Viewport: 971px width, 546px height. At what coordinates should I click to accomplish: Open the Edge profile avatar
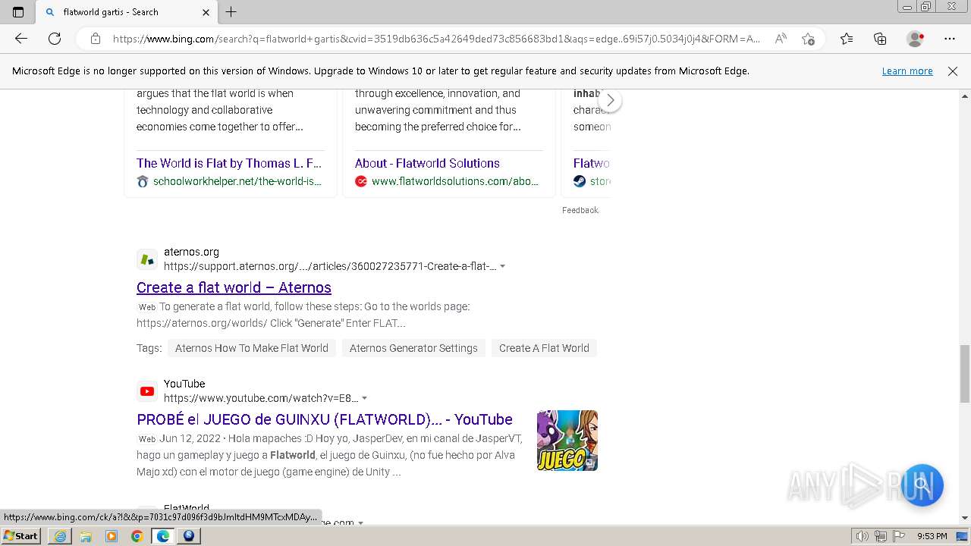tap(915, 39)
